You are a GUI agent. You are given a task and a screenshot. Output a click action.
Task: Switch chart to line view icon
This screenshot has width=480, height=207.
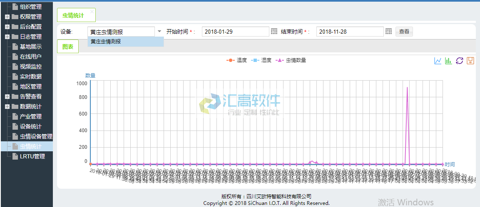tap(438, 61)
